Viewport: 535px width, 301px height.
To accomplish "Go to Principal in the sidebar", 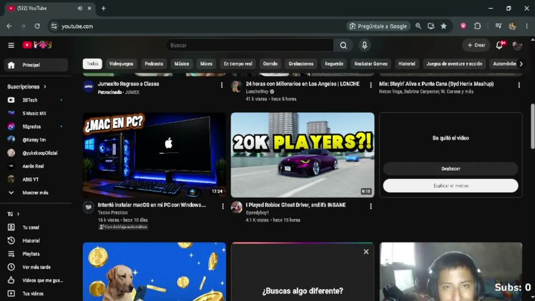I will [36, 65].
